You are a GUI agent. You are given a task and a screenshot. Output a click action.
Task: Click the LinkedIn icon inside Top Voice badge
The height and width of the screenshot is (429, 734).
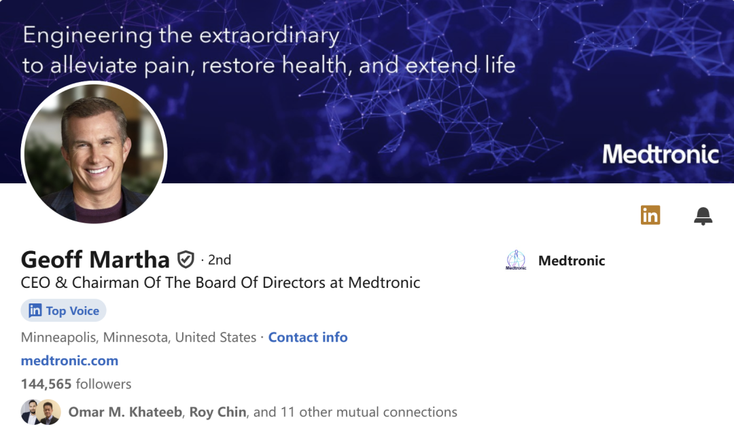pos(35,311)
